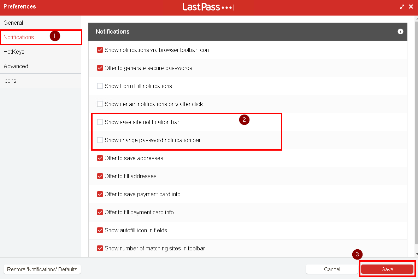Open the General preferences tab
This screenshot has width=418, height=279.
point(41,23)
